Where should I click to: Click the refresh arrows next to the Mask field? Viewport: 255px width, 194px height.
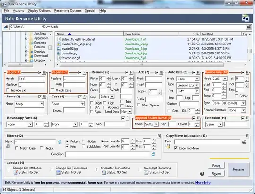coord(59,142)
